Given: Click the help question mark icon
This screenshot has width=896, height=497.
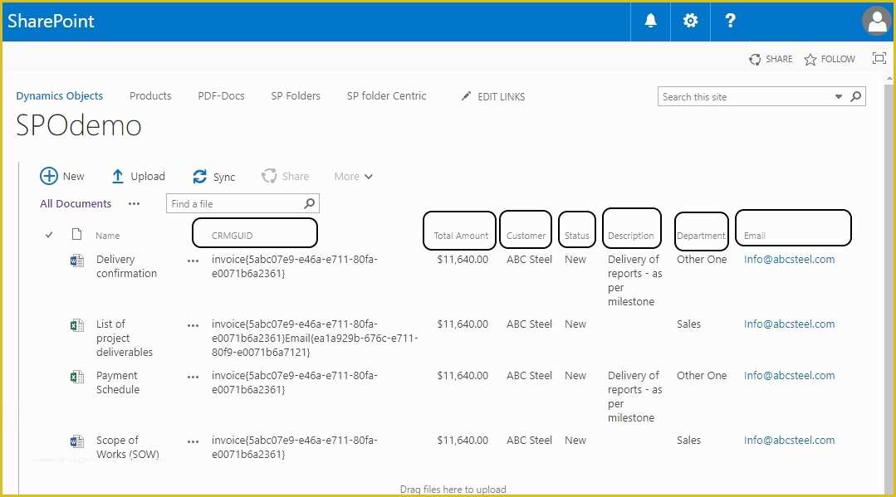Looking at the screenshot, I should coord(730,21).
